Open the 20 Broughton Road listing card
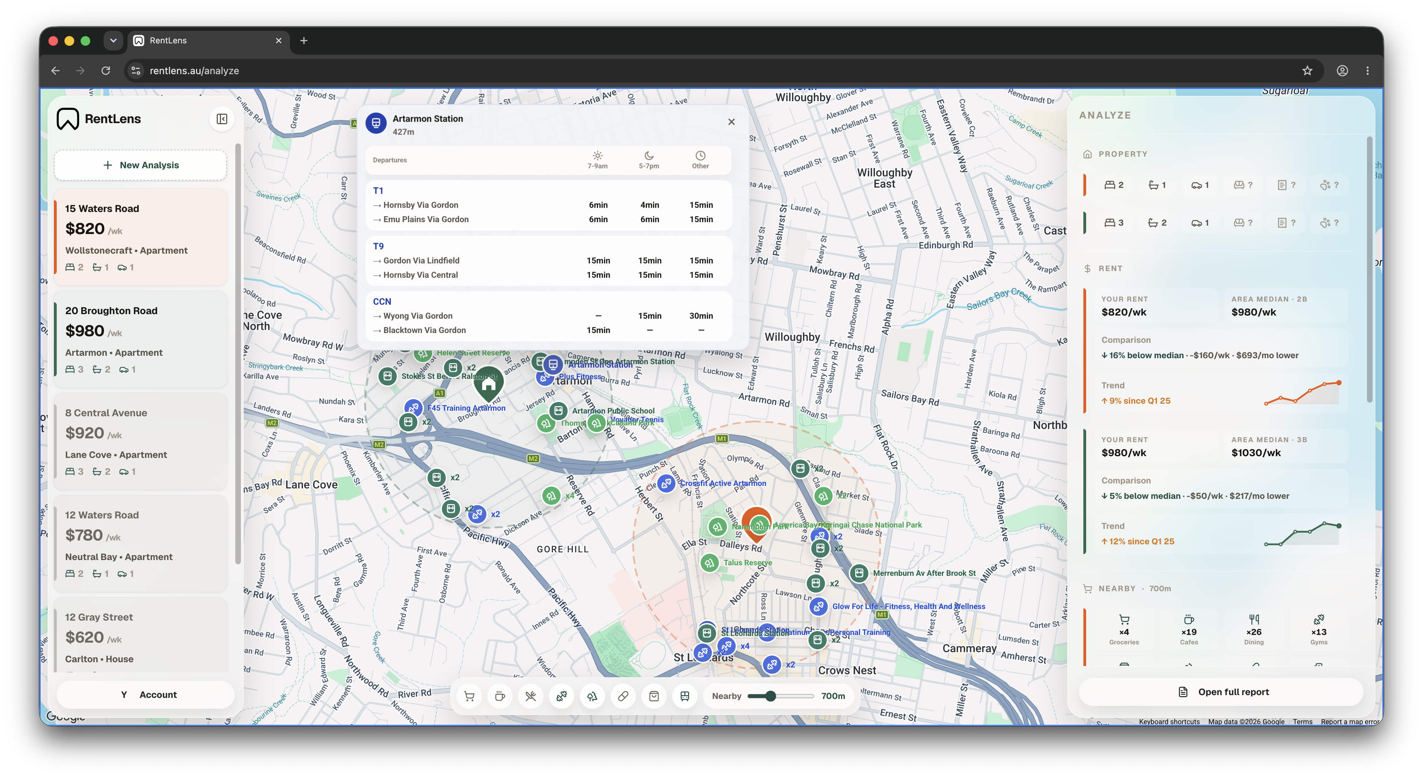 140,339
